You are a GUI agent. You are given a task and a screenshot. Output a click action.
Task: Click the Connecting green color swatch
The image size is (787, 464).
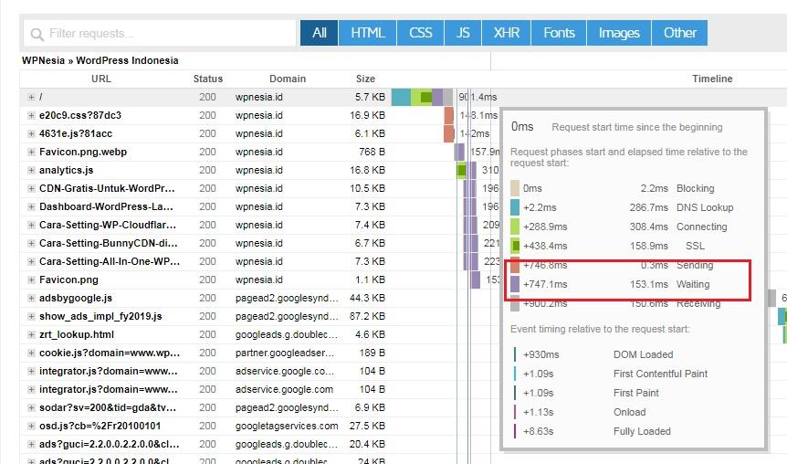(515, 227)
